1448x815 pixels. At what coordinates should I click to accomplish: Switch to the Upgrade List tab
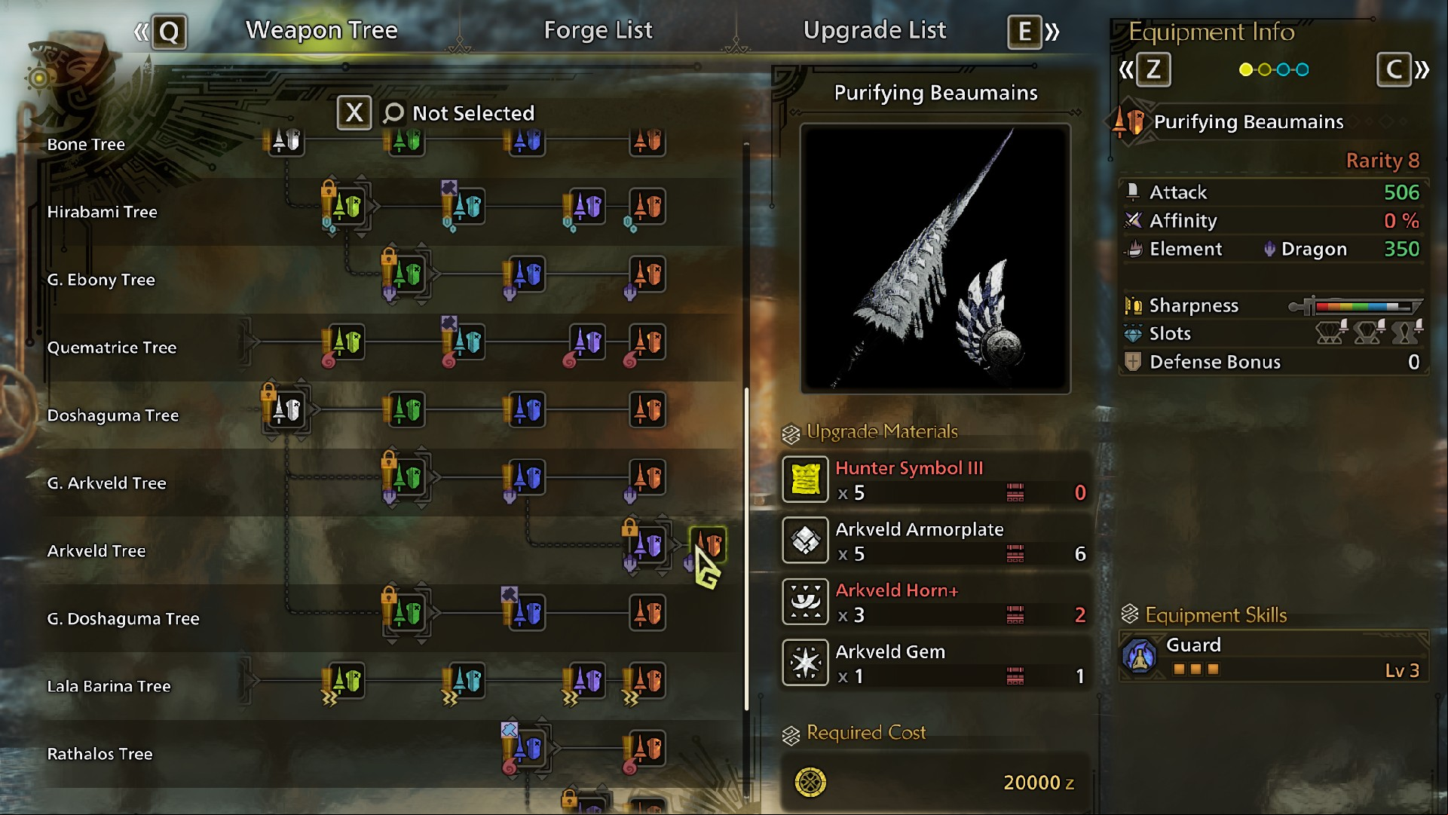click(x=874, y=30)
